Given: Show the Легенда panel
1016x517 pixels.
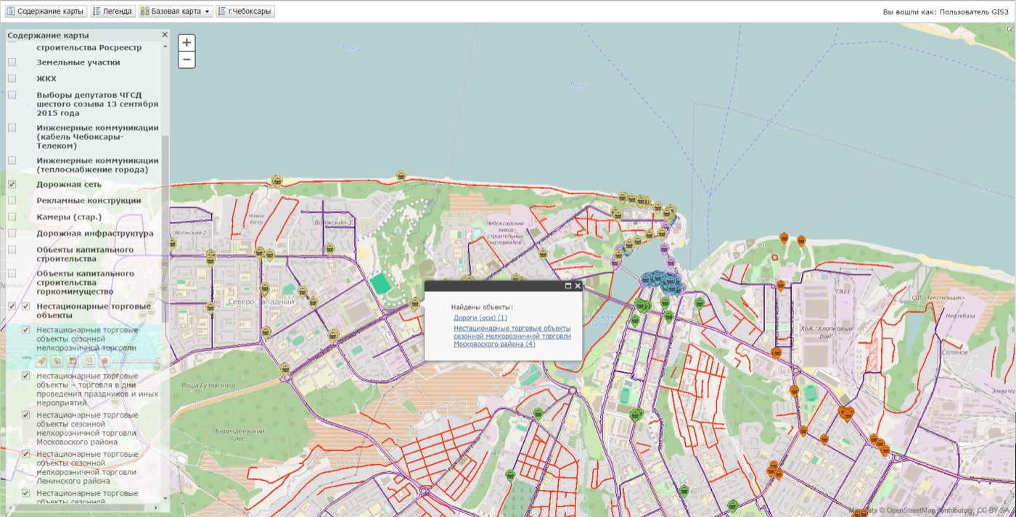Looking at the screenshot, I should (113, 12).
